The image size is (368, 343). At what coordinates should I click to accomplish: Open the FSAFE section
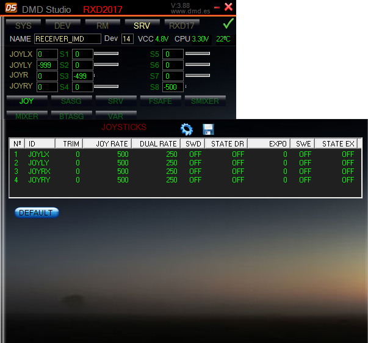tap(161, 101)
